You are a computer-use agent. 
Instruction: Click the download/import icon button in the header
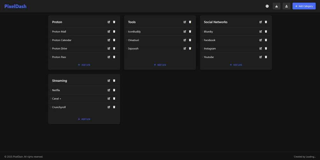click(276, 6)
